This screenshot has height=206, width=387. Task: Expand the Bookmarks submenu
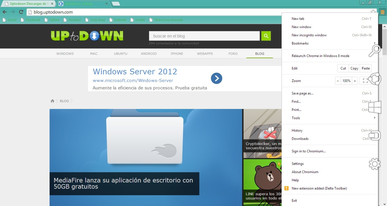pos(330,43)
